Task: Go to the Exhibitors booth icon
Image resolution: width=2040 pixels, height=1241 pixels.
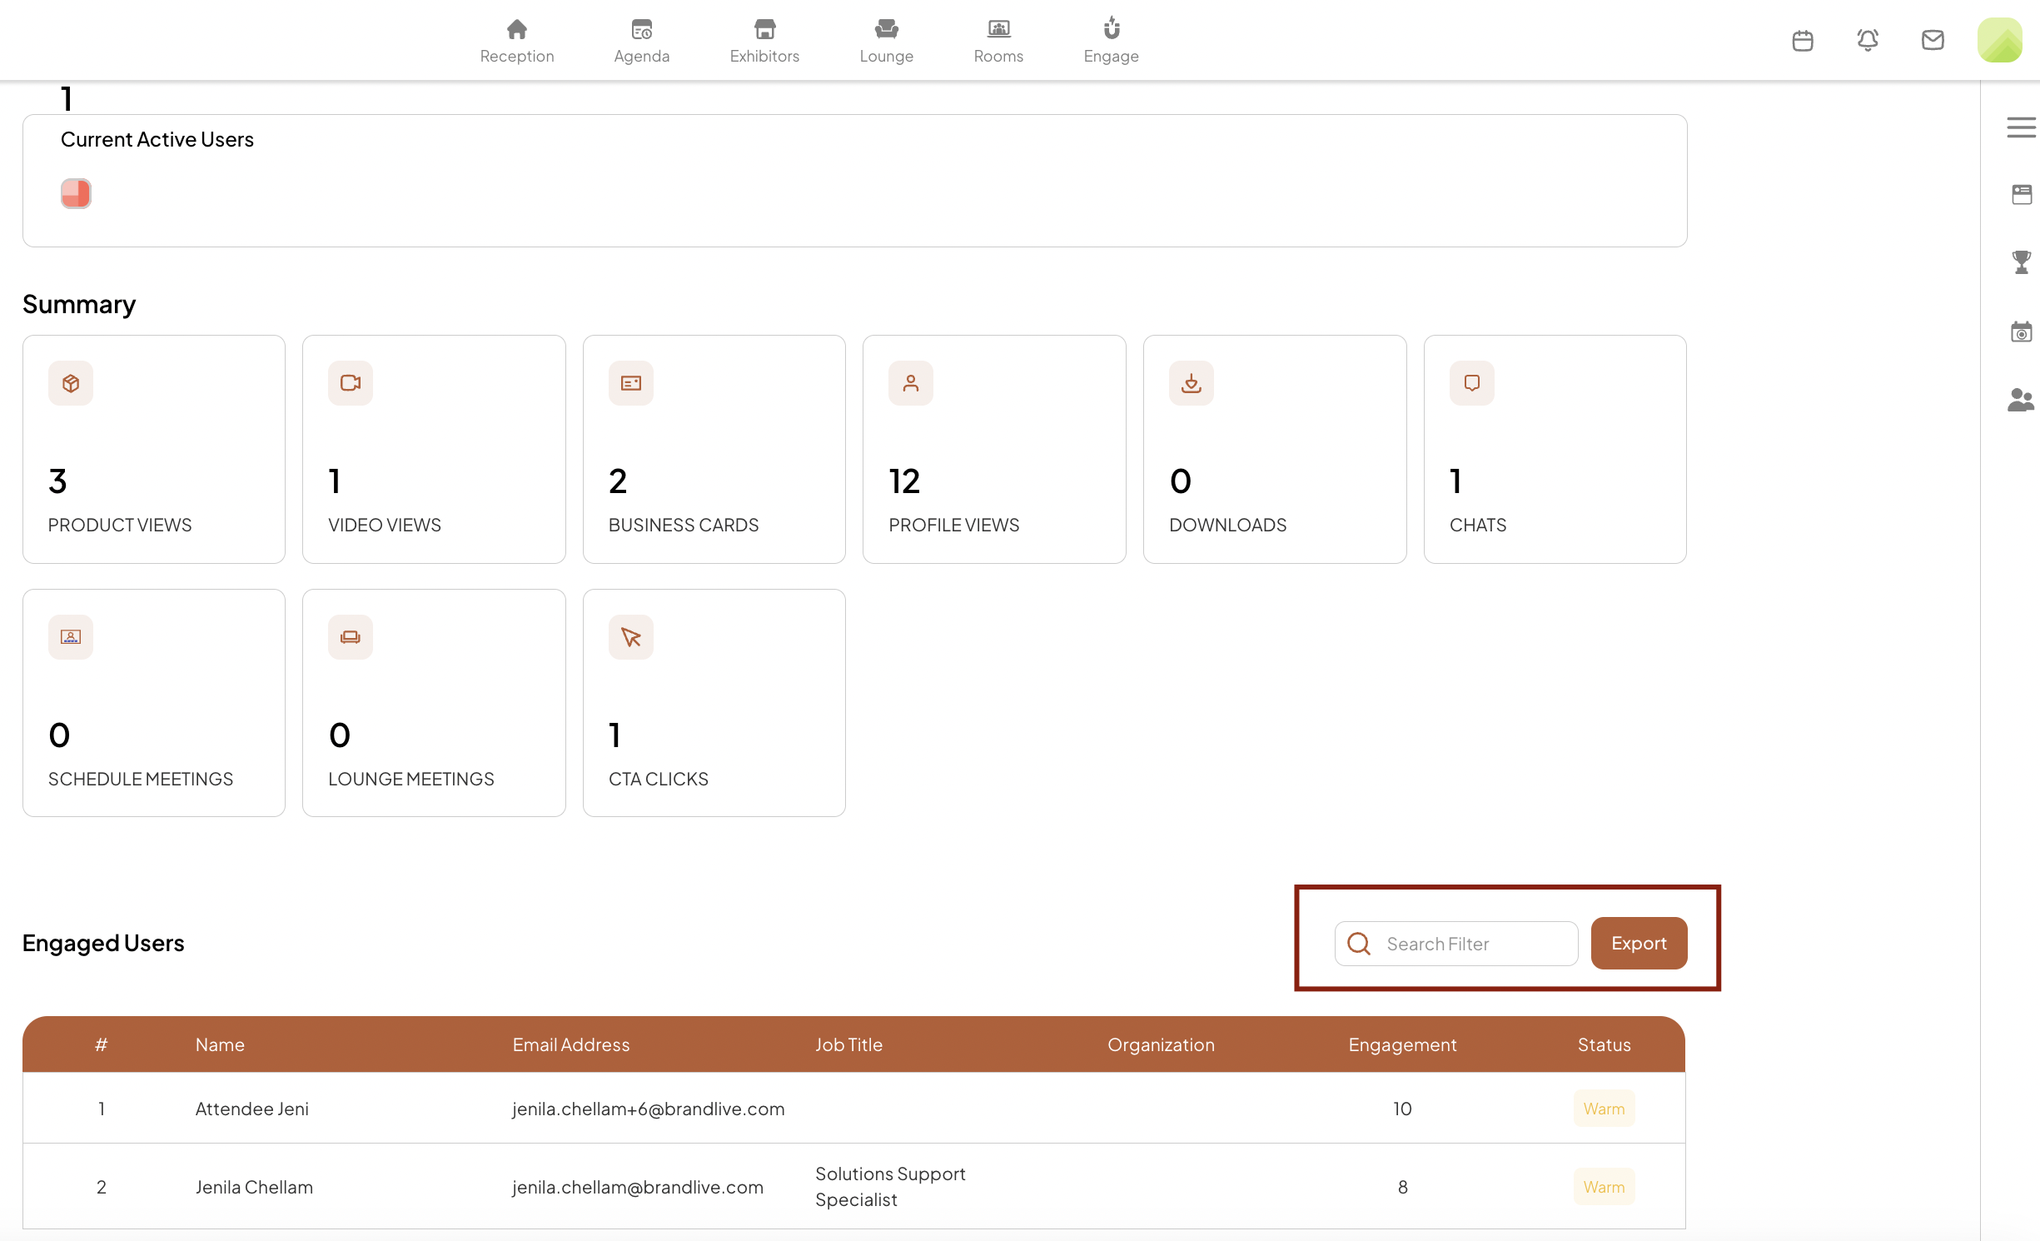Action: (764, 30)
